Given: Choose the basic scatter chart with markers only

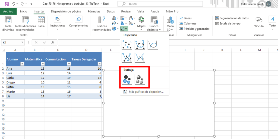Looking at the screenshot, I should [127, 45].
